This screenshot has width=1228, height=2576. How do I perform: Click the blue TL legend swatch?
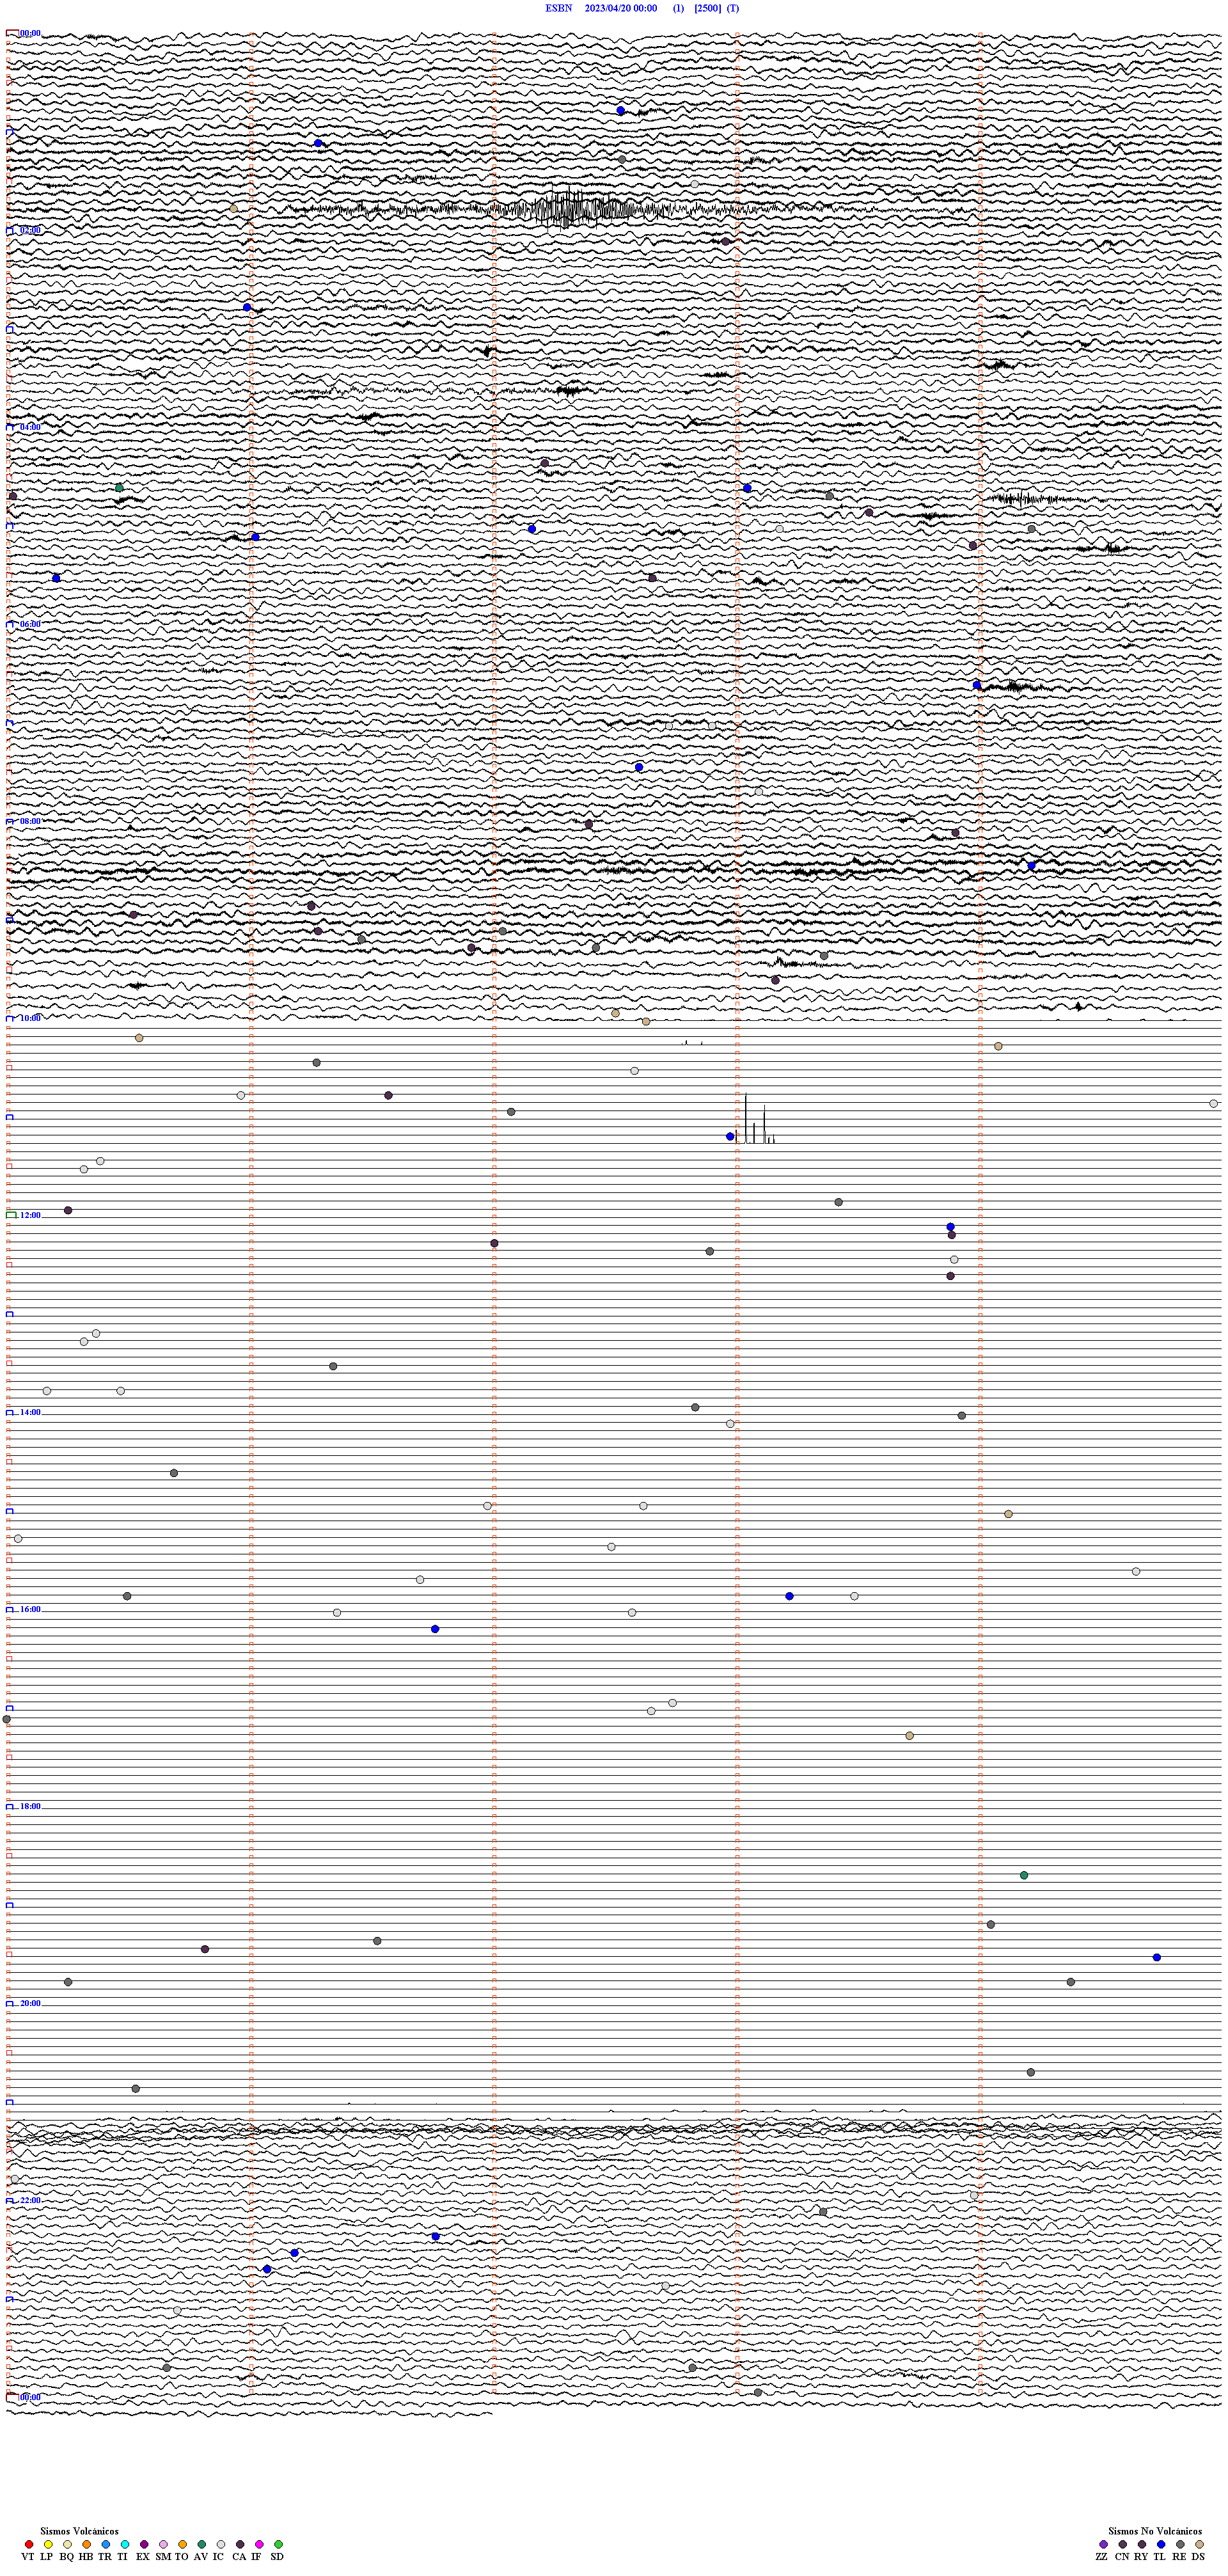[x=1161, y=2544]
